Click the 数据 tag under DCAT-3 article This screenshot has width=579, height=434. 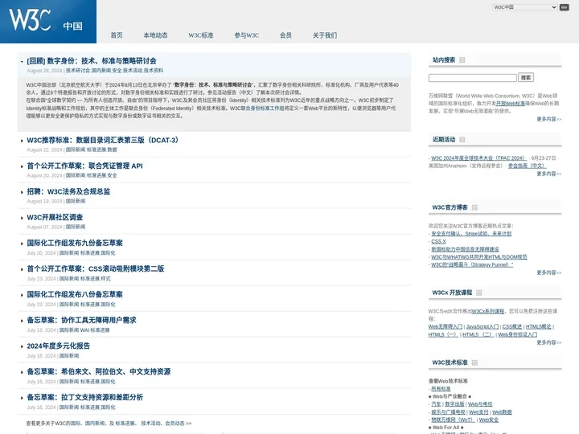coord(113,149)
